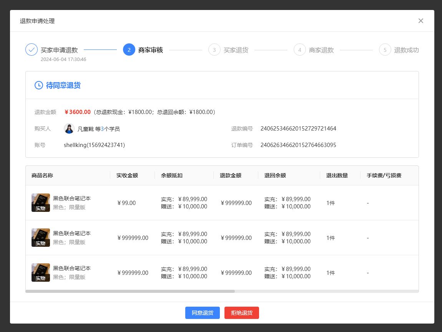Viewport: 442px width, 332px height.
Task: Click the refund number 24062534662015272972​1464
Action: pyautogui.click(x=298, y=129)
